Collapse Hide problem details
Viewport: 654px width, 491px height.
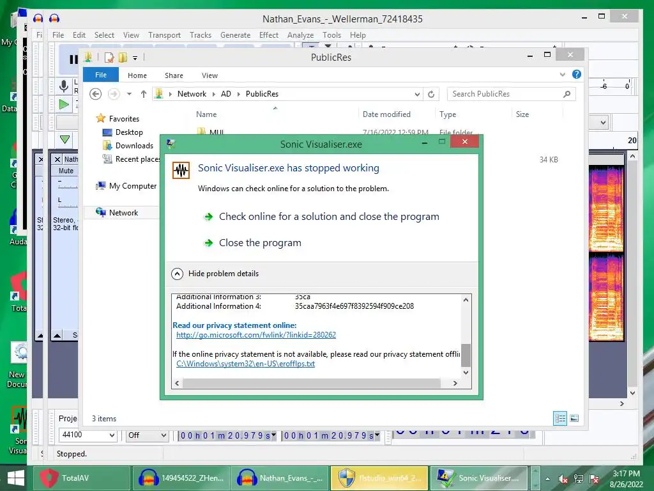[x=215, y=274]
